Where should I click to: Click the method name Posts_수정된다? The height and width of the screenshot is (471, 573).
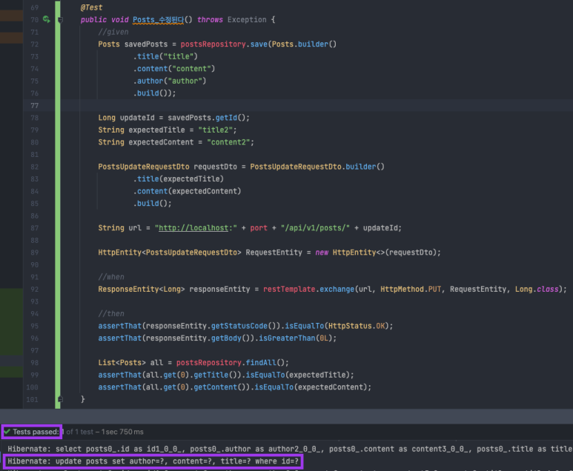(x=158, y=20)
